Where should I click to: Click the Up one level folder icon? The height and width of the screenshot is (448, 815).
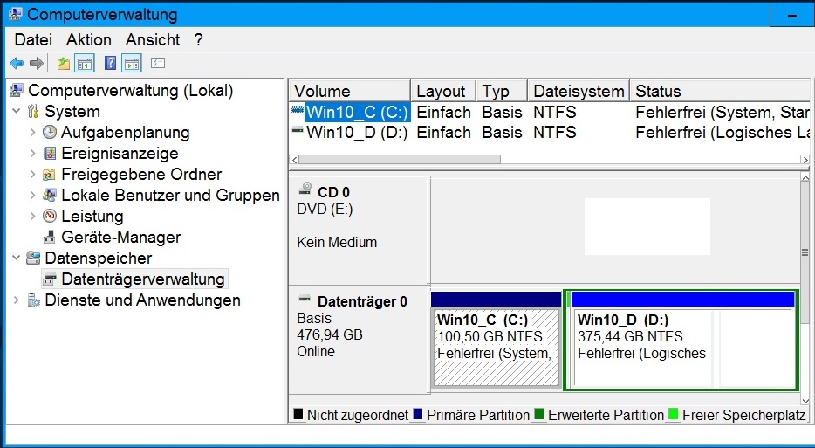tap(64, 64)
